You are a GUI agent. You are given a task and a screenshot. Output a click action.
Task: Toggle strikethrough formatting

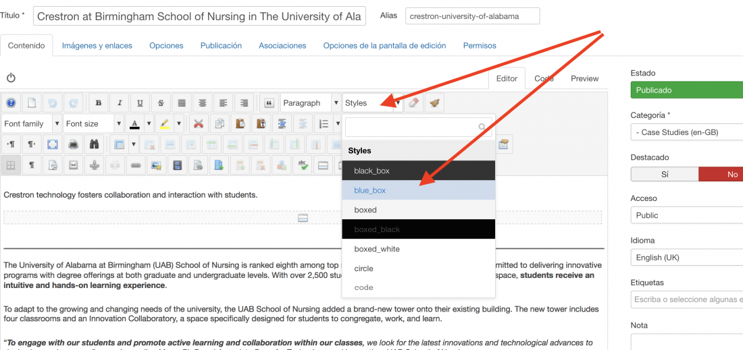pos(161,103)
